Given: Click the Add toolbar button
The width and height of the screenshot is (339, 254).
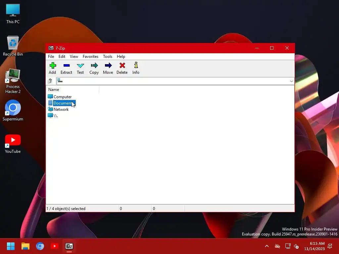Looking at the screenshot, I should point(52,68).
